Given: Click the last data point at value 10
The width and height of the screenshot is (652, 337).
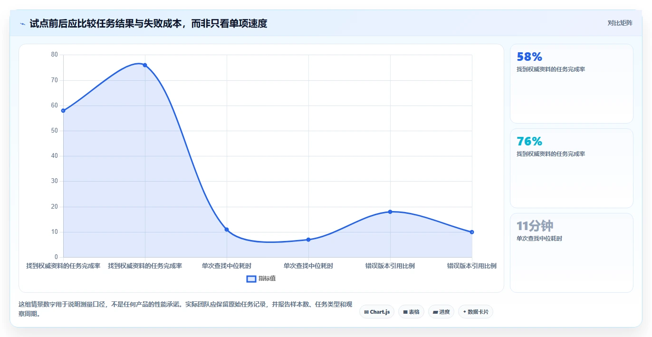Looking at the screenshot, I should 472,232.
